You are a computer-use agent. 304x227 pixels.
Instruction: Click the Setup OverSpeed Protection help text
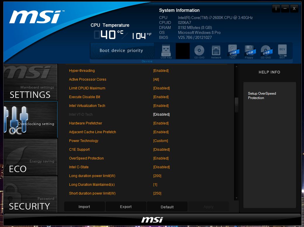point(262,96)
